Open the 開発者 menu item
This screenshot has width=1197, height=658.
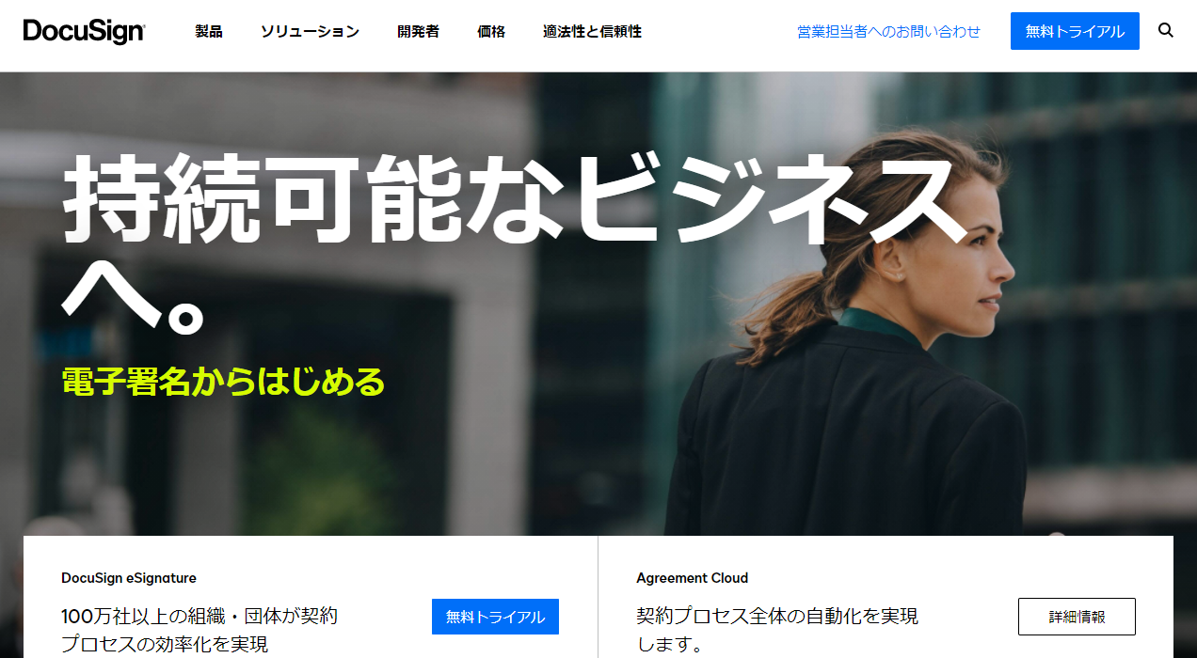pos(418,31)
